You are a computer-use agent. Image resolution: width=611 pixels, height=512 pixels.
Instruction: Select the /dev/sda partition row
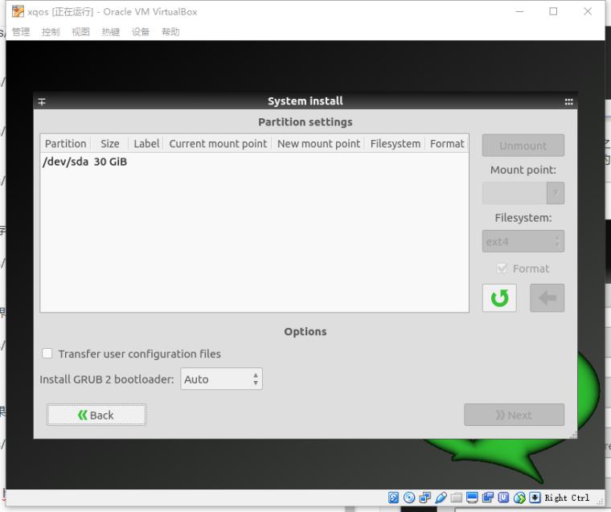pos(255,162)
